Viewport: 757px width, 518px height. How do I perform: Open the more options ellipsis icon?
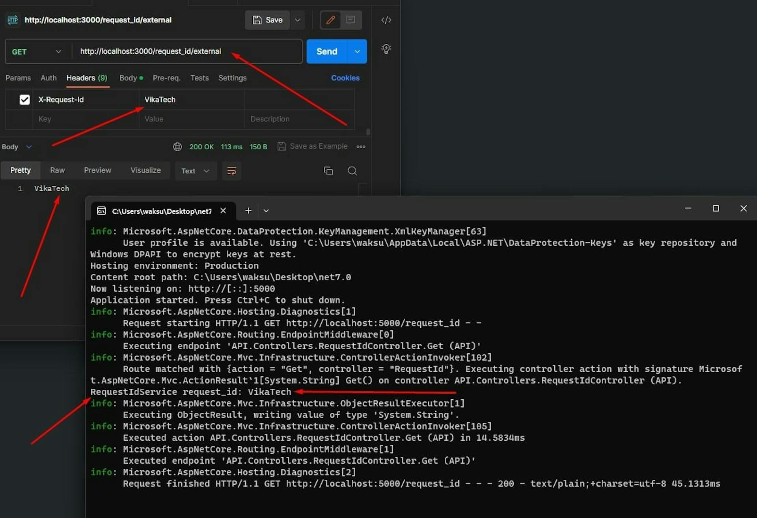point(360,146)
